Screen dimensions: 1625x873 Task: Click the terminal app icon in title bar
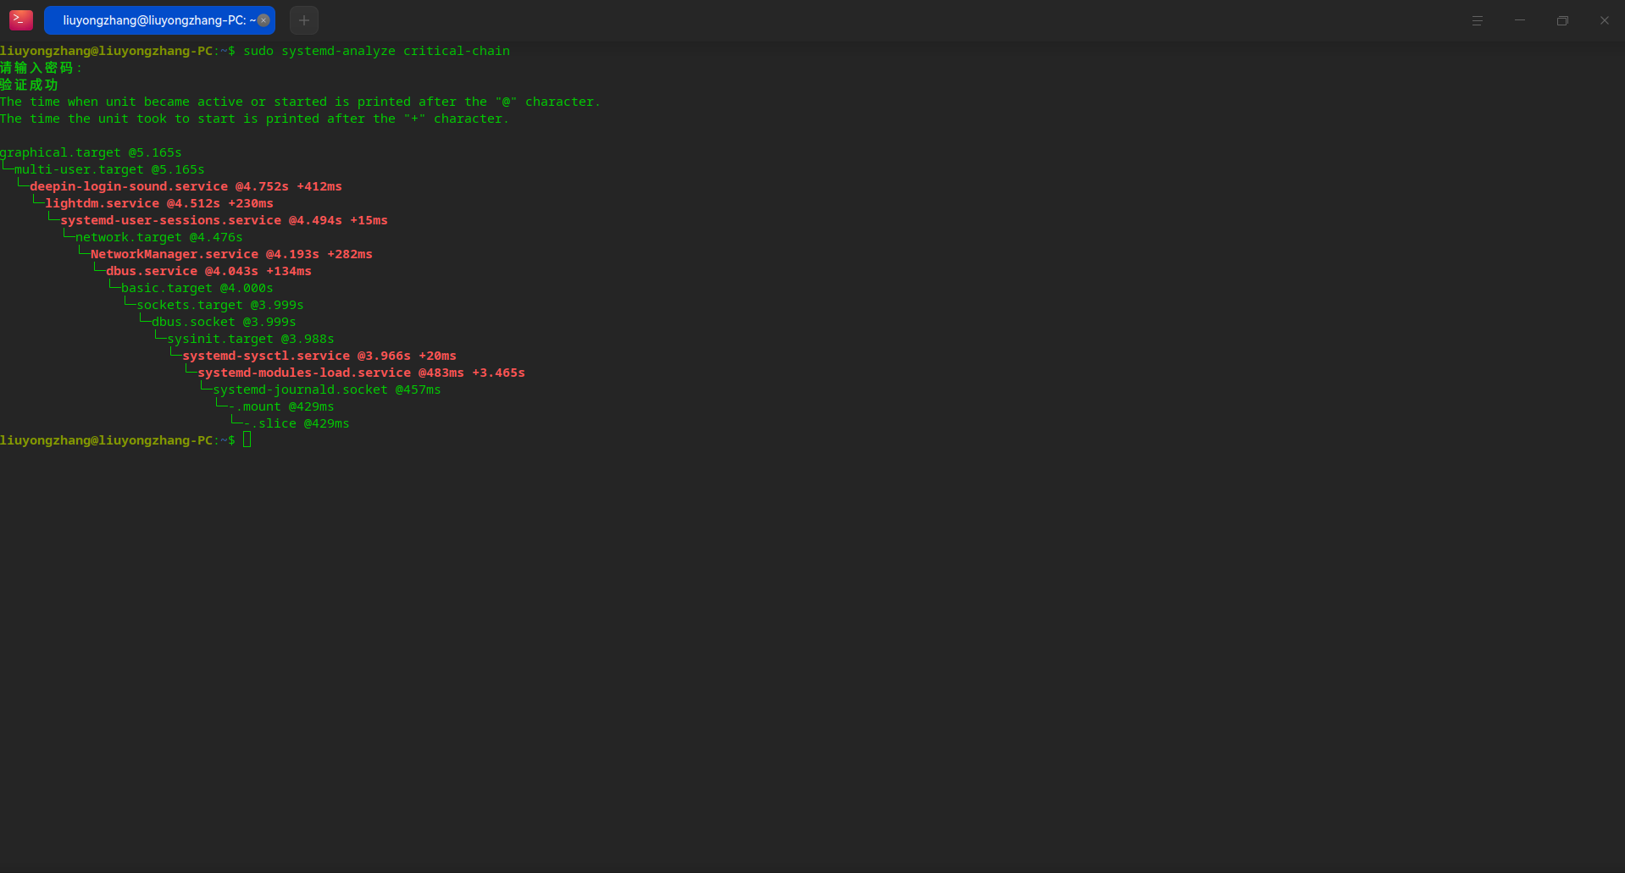point(21,20)
